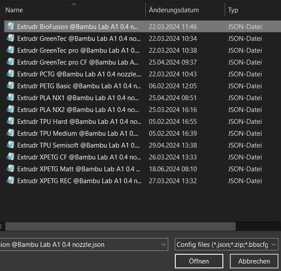The width and height of the screenshot is (281, 271).
Task: Click the PLA NX2 file icon
Action: pos(10,109)
